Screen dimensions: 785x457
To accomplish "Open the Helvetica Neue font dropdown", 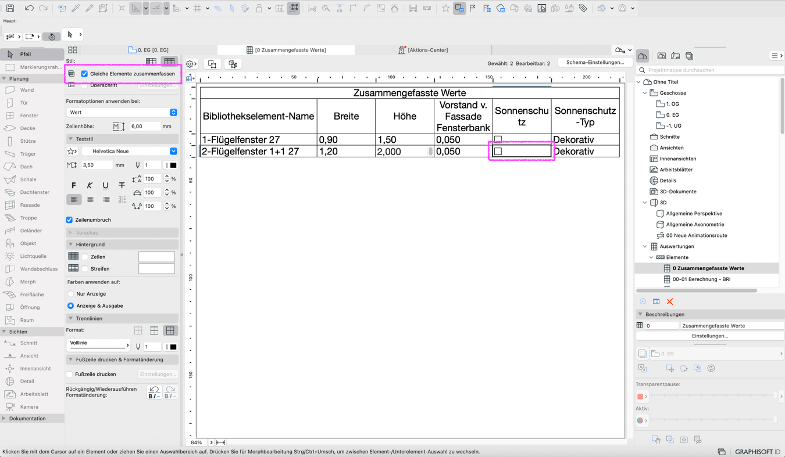I will coord(130,151).
